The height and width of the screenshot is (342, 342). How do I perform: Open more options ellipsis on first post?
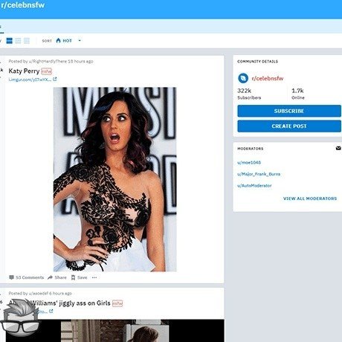tap(94, 277)
